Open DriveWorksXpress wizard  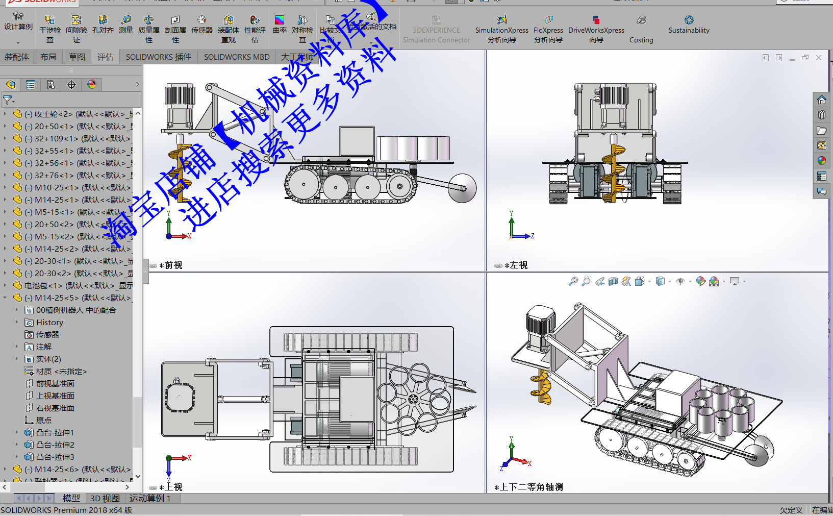(596, 29)
